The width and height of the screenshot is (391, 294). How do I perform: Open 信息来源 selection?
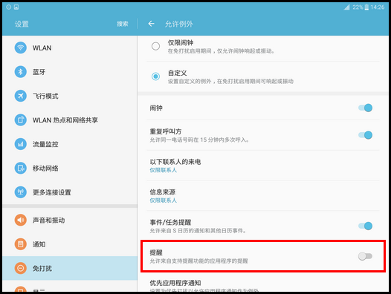coord(263,195)
